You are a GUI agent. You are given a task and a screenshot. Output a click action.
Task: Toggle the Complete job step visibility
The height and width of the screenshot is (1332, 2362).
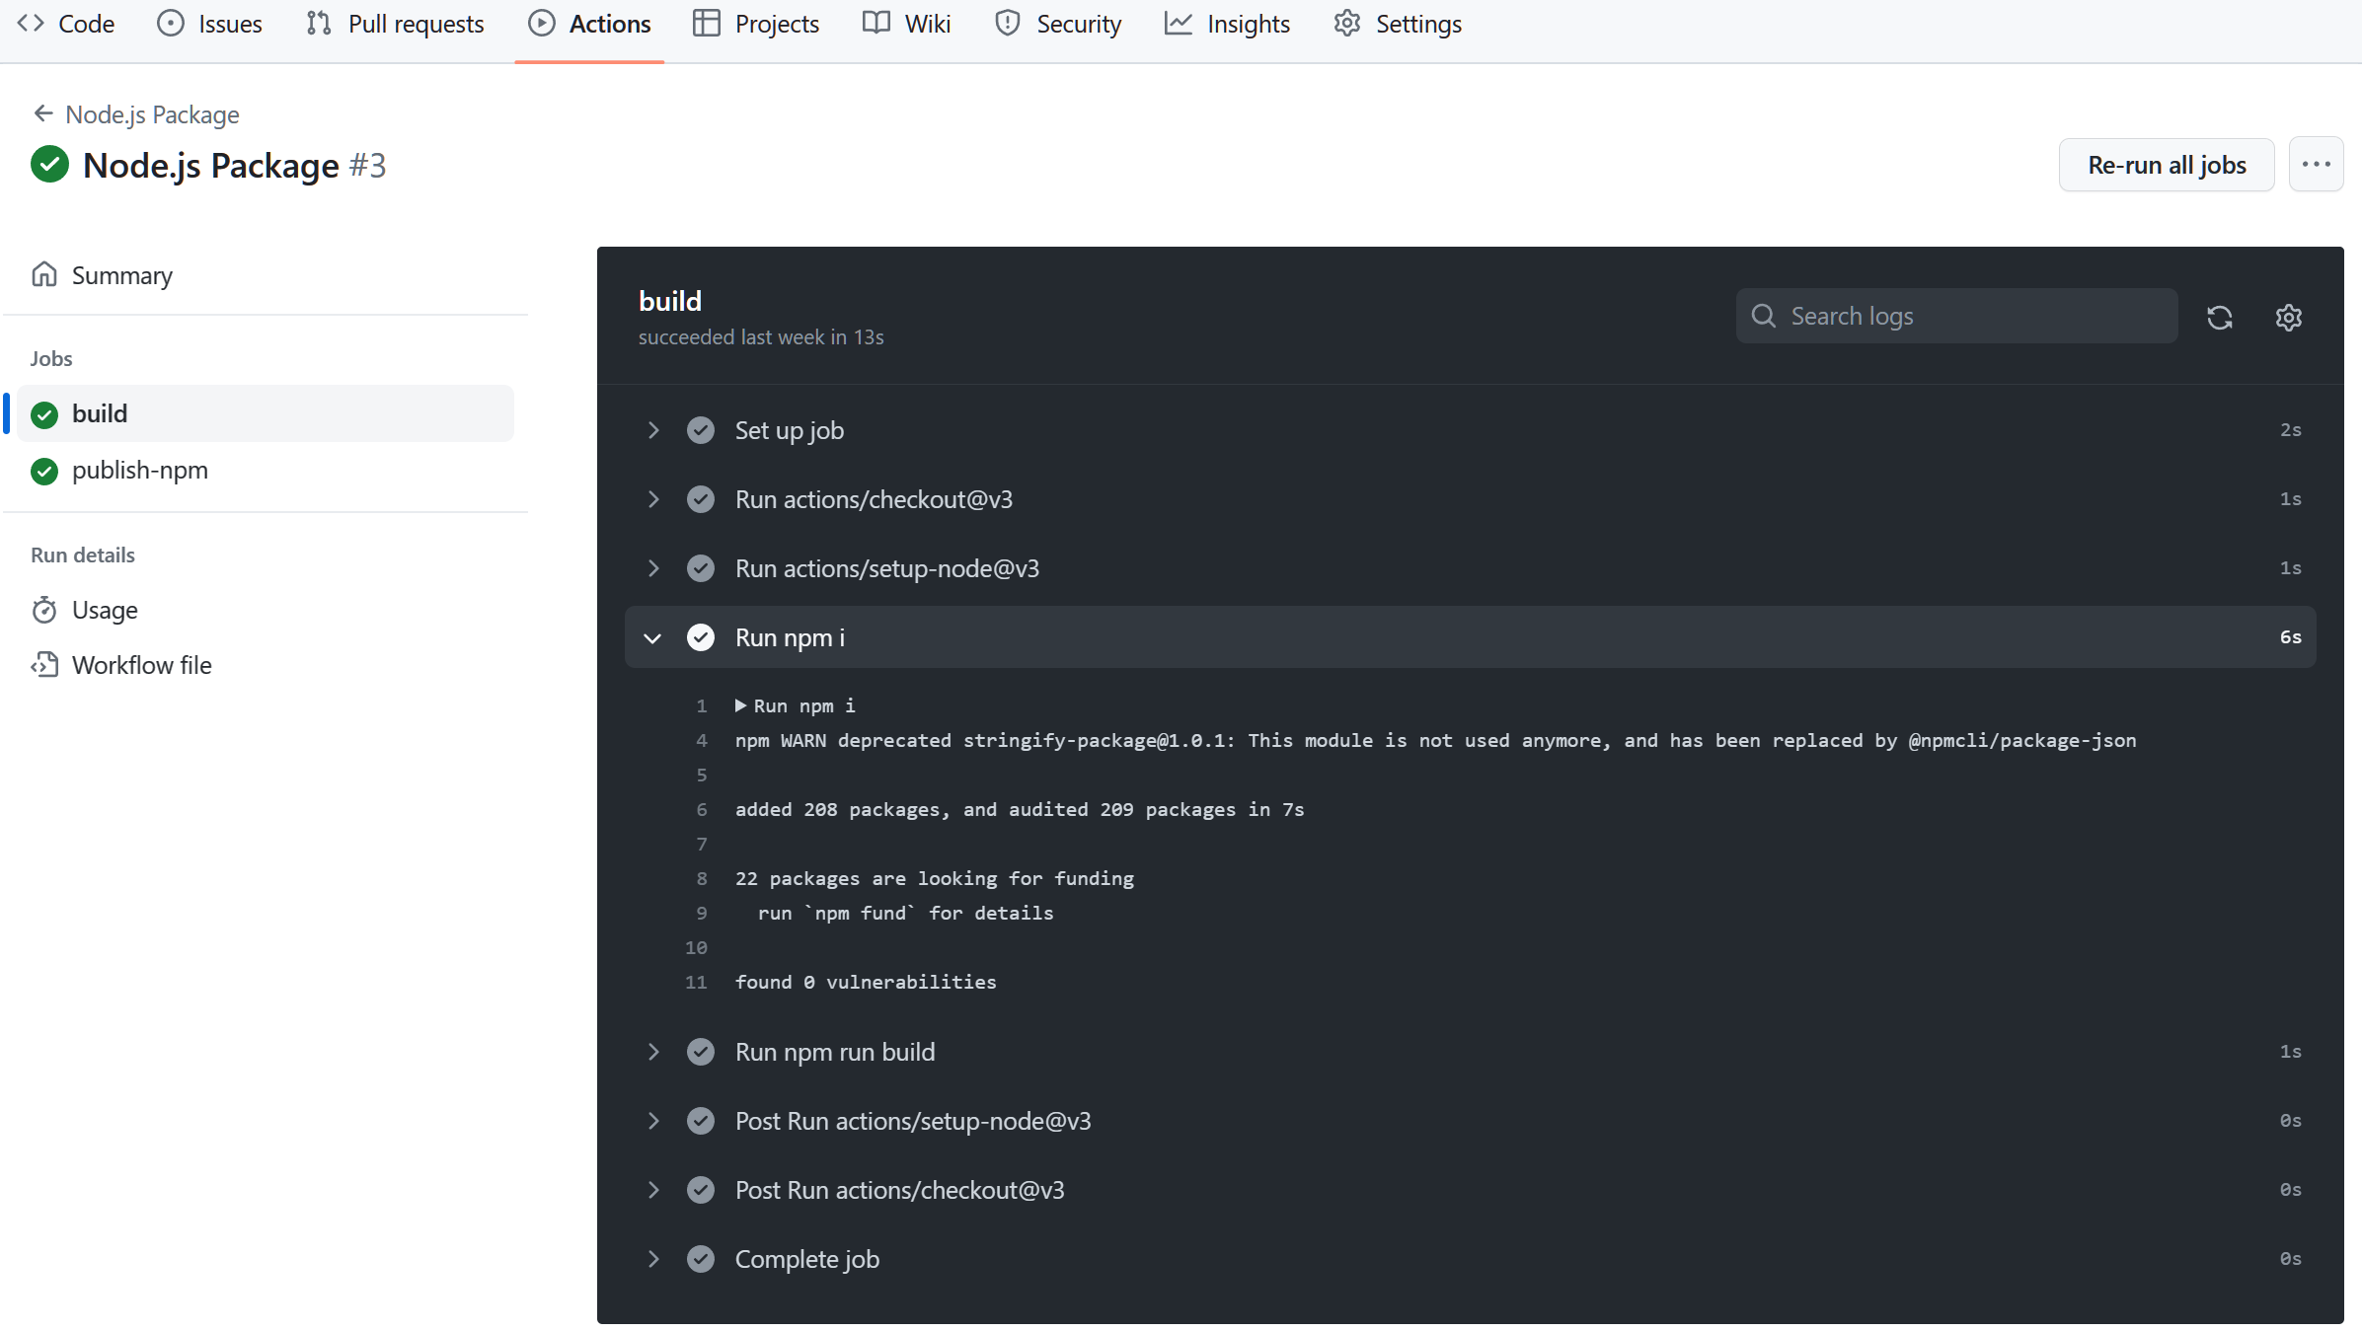click(653, 1257)
